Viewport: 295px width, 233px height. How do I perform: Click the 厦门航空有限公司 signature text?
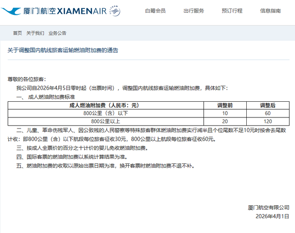click(269, 207)
